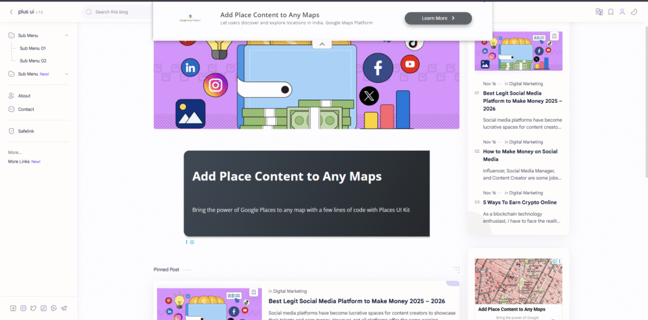Toggle dark mode moon icon
648x320 pixels.
tap(634, 12)
